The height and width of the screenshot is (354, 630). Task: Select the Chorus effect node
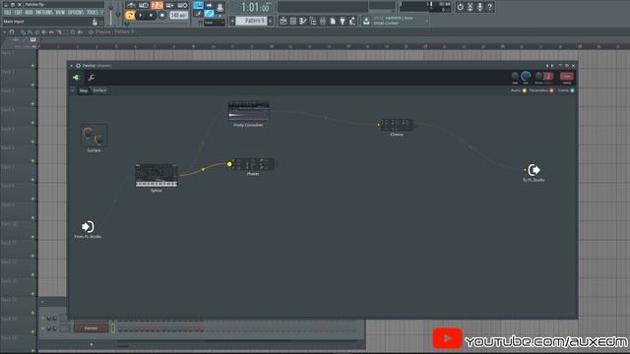(396, 125)
